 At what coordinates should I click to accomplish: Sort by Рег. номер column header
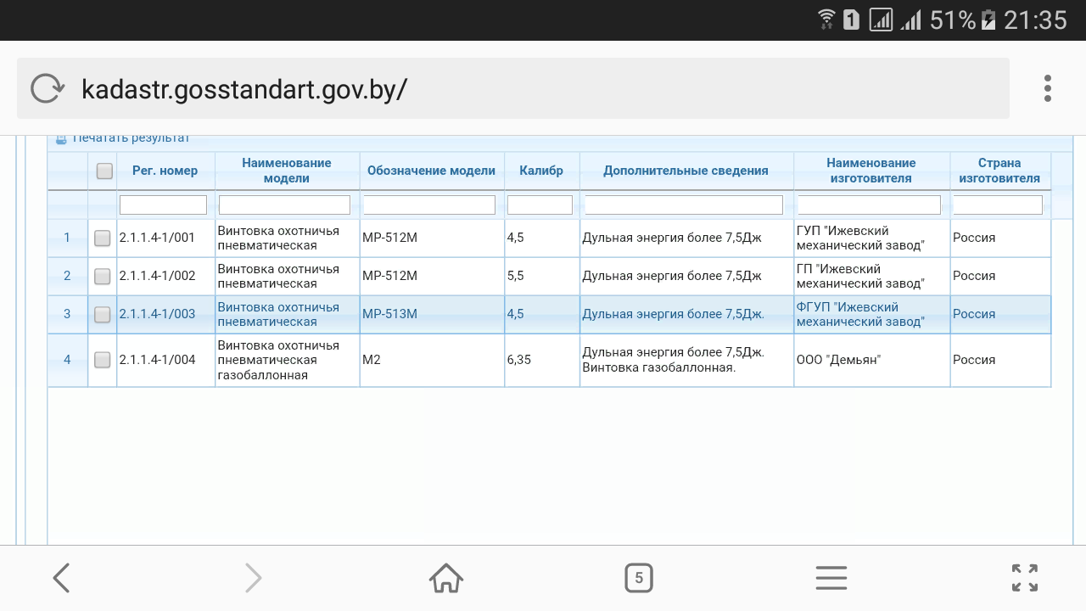(165, 171)
